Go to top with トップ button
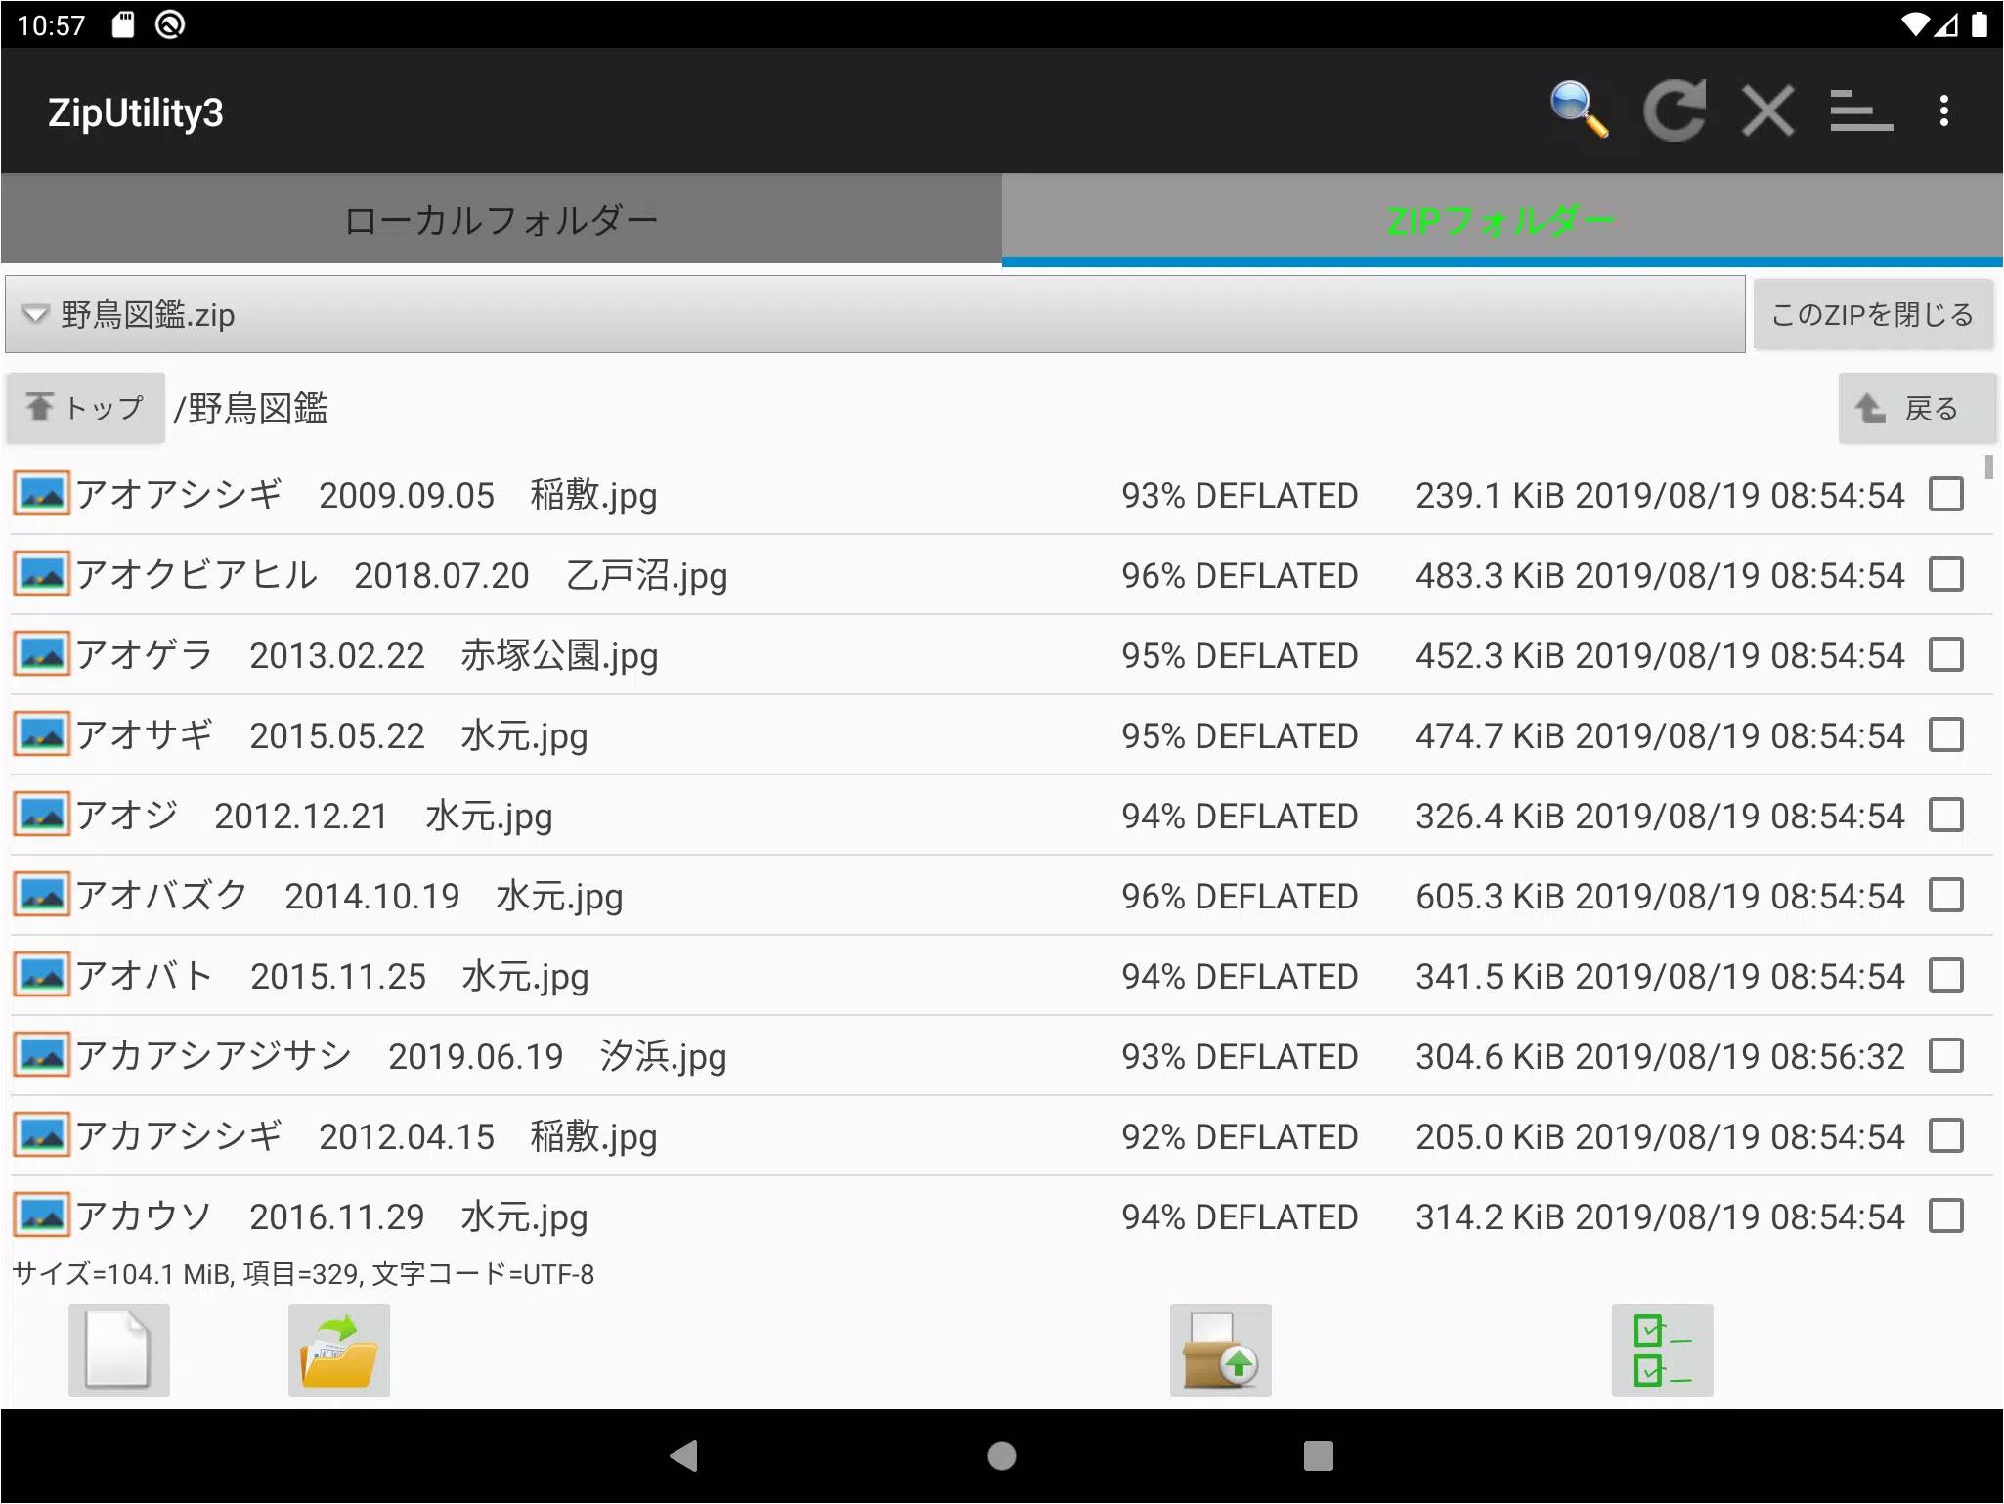Viewport: 2004px width, 1504px height. (x=86, y=408)
